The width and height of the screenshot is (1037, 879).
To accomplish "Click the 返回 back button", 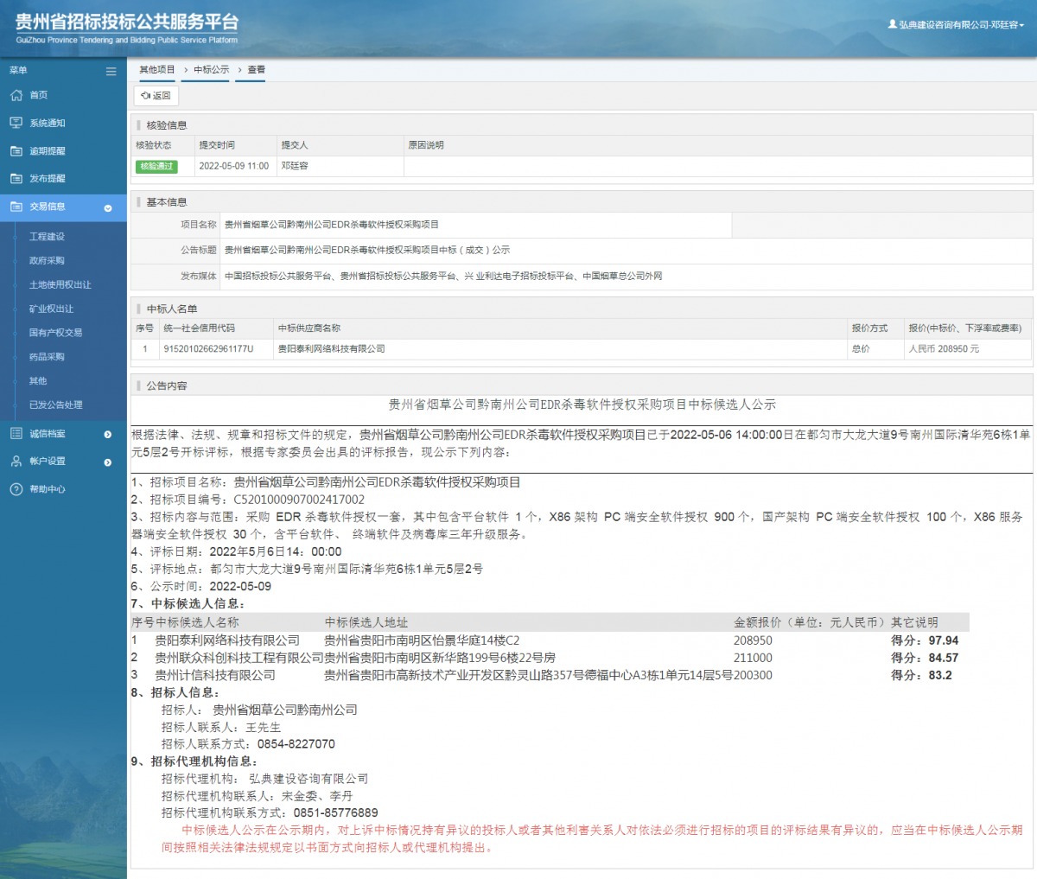I will [x=156, y=96].
